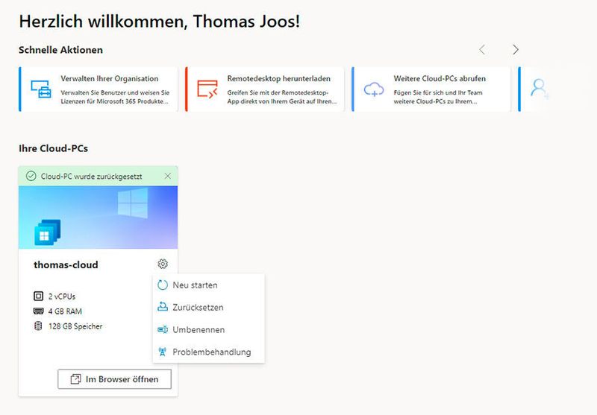Click the Windows 365 stacked logo icon

(x=48, y=232)
